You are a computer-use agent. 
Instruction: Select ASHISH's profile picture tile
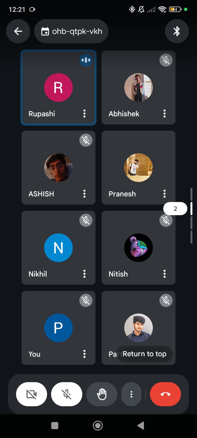(x=59, y=168)
